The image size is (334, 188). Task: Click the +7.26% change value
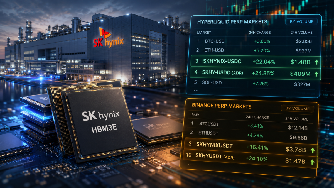(x=261, y=84)
